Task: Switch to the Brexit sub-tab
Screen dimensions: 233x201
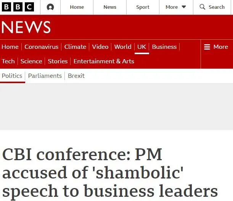Action: tap(76, 76)
